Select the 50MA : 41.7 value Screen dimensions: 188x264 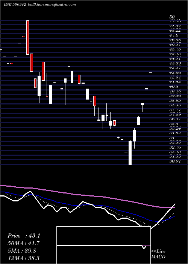coord(24,243)
